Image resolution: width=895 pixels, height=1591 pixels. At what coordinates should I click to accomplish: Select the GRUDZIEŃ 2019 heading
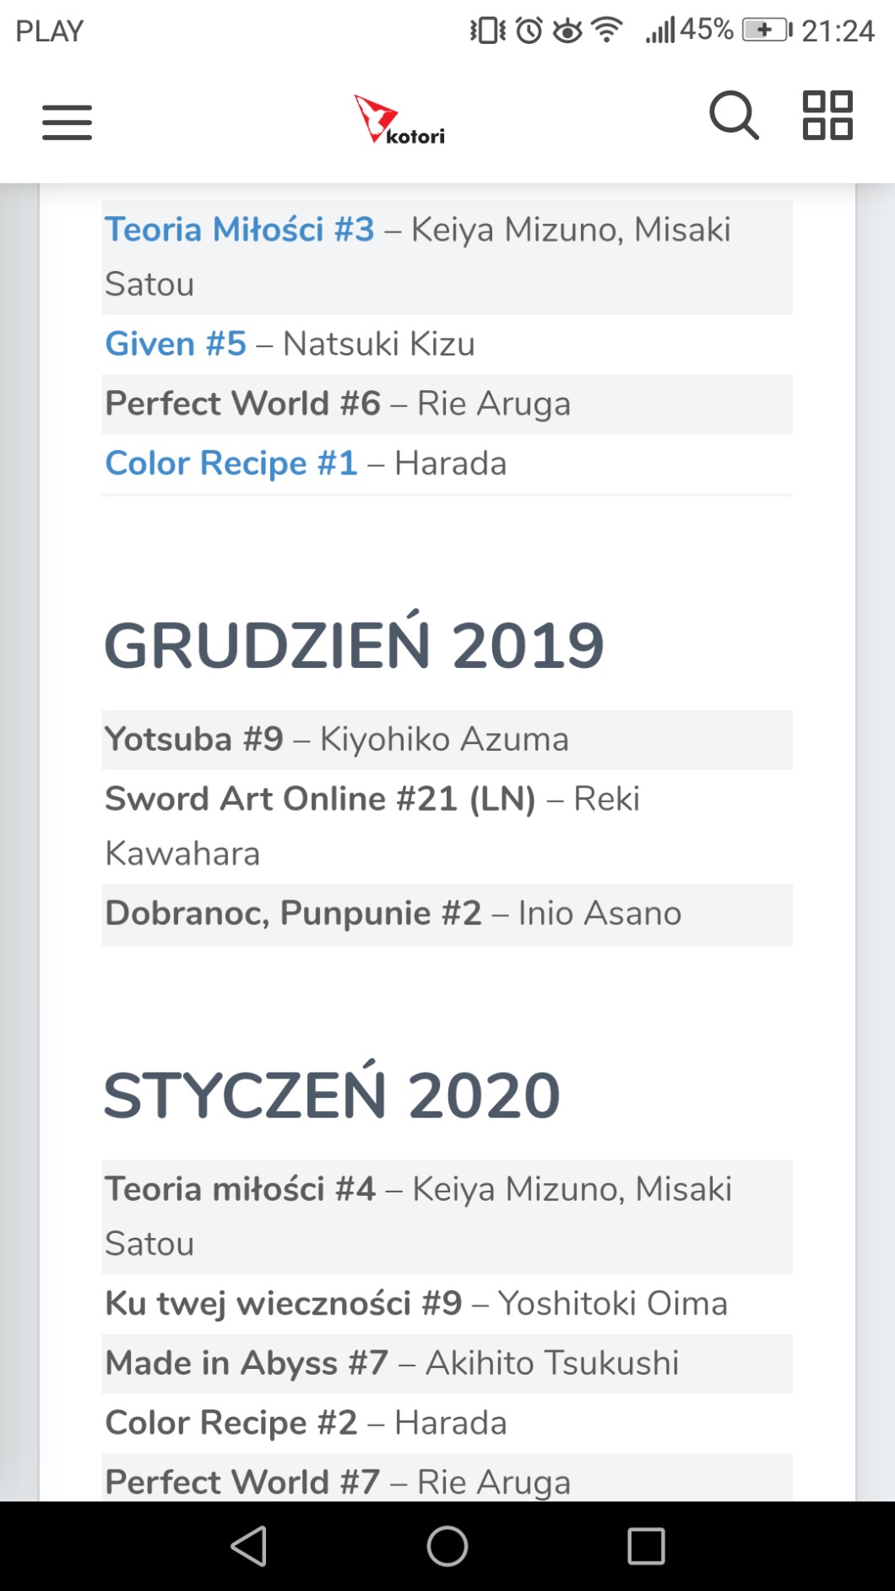354,646
